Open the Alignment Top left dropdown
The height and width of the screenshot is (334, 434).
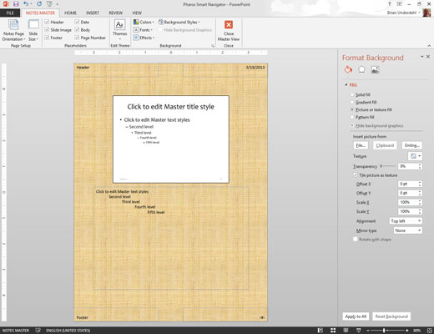(406, 221)
